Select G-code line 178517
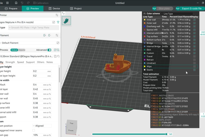Image resolution: width=205 pixels, height=137 pixels. pyautogui.click(x=175, y=112)
